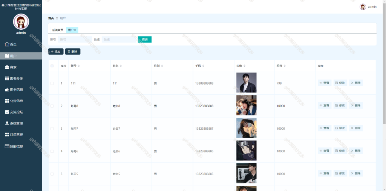Click the 添加 add button
The width and height of the screenshot is (386, 191).
pos(56,52)
